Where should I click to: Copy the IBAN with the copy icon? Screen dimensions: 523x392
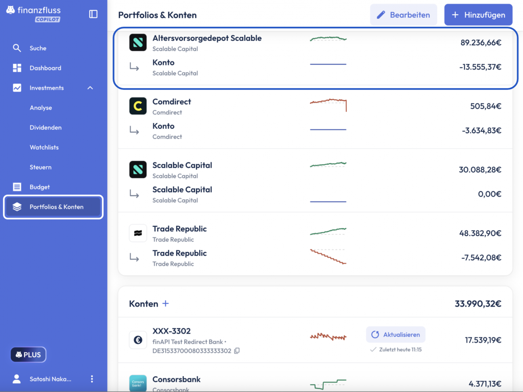point(237,351)
